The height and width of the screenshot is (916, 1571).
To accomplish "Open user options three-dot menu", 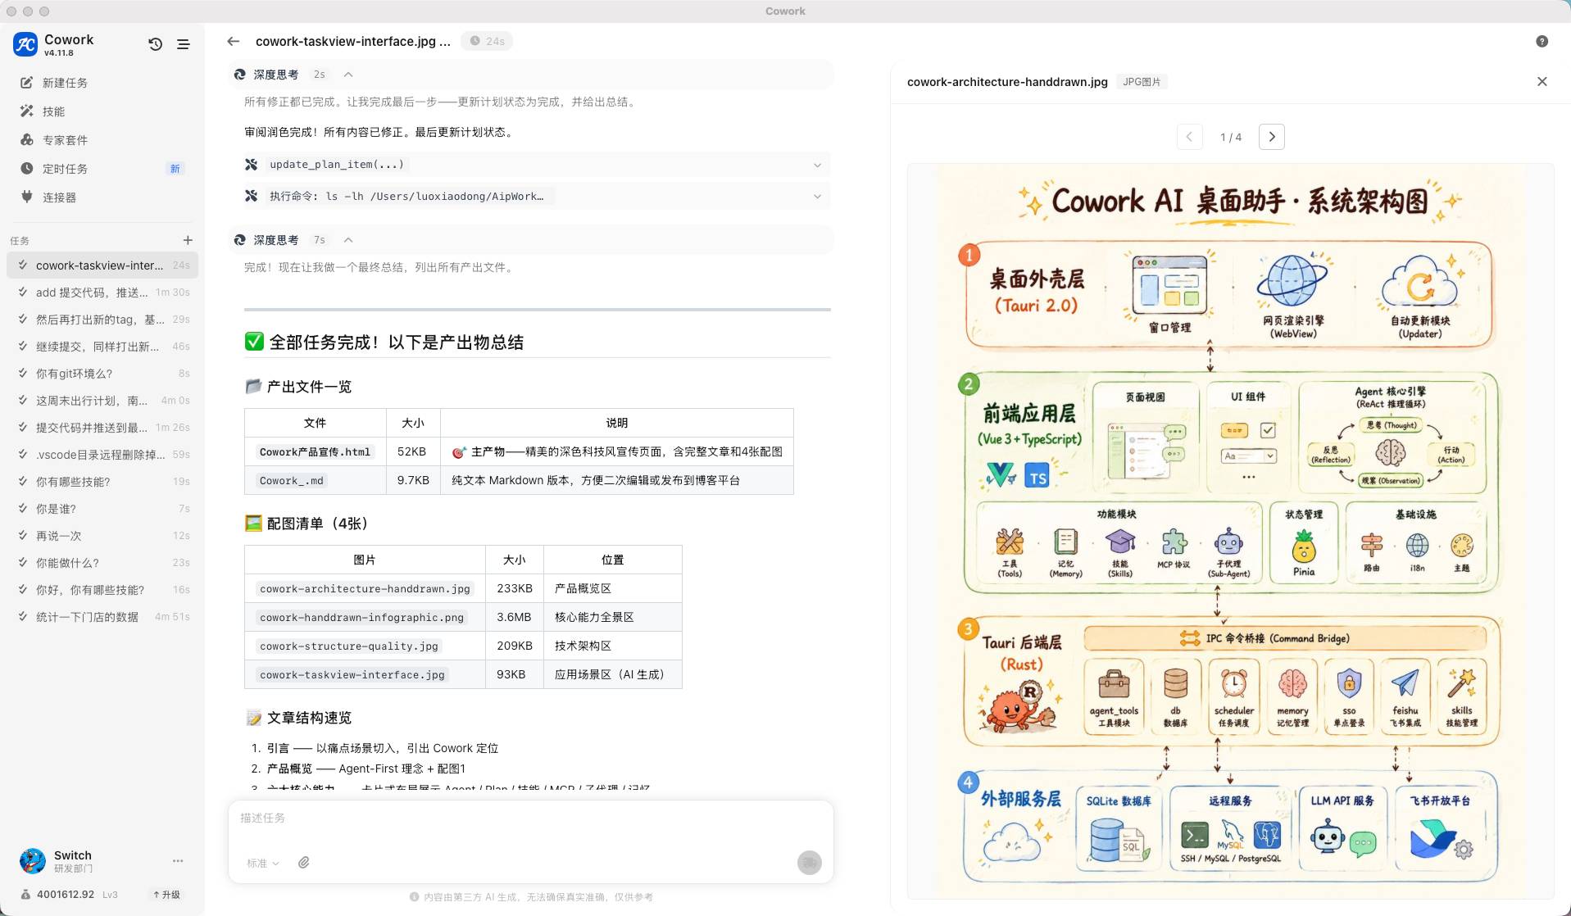I will pyautogui.click(x=178, y=861).
